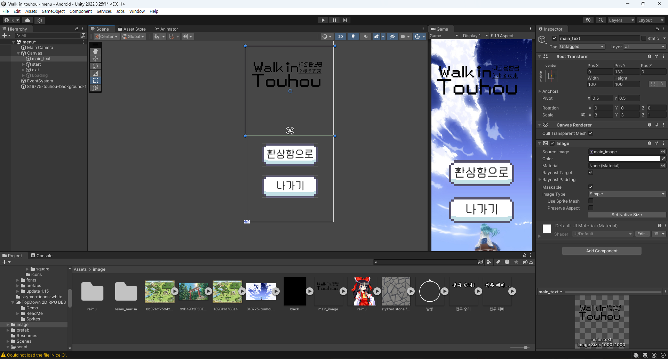The image size is (668, 359).
Task: Click the Set Native Size button
Action: click(627, 215)
